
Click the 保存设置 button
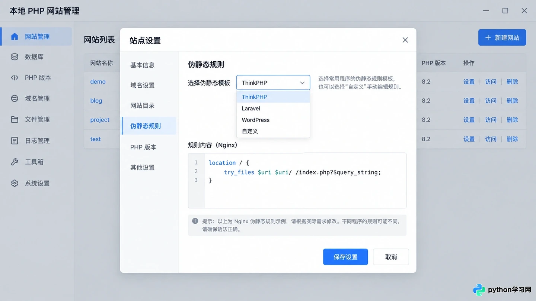pyautogui.click(x=345, y=257)
